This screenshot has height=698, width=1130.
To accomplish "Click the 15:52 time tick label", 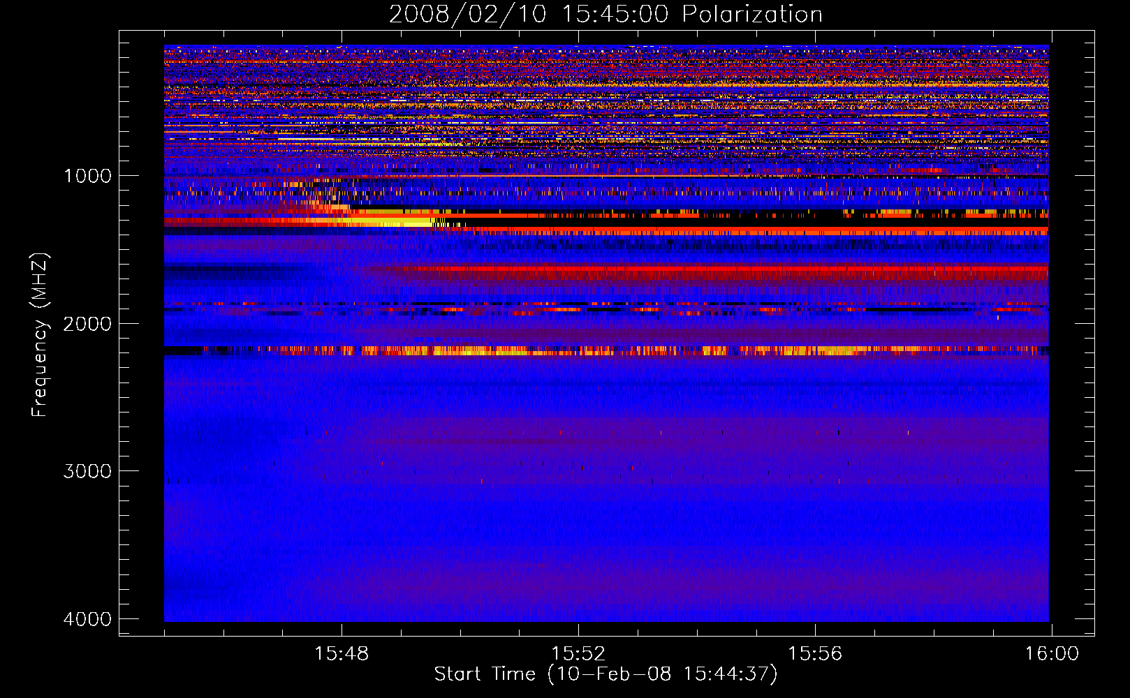I will pos(578,654).
